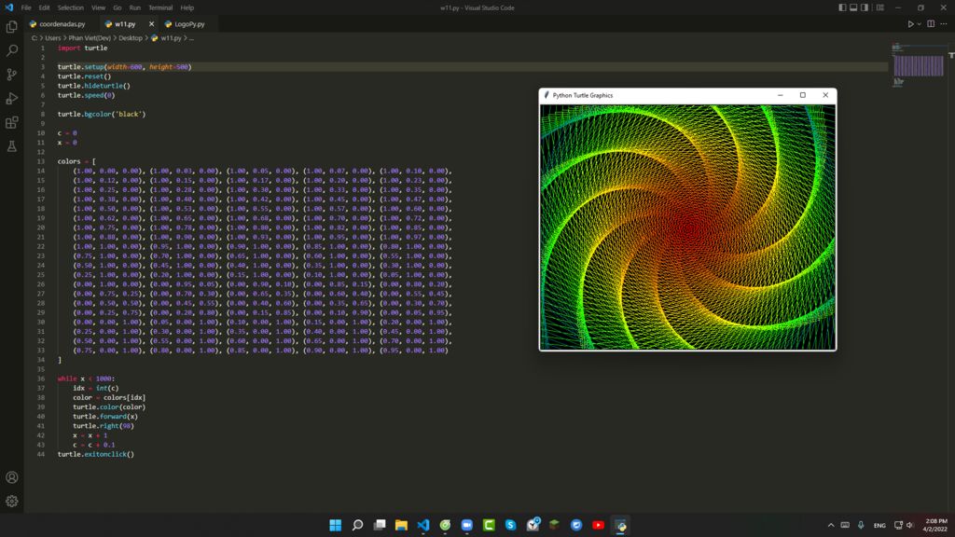Expand the breadcrumb ellipsis after w11.py
Viewport: 955px width, 537px height.
point(191,37)
